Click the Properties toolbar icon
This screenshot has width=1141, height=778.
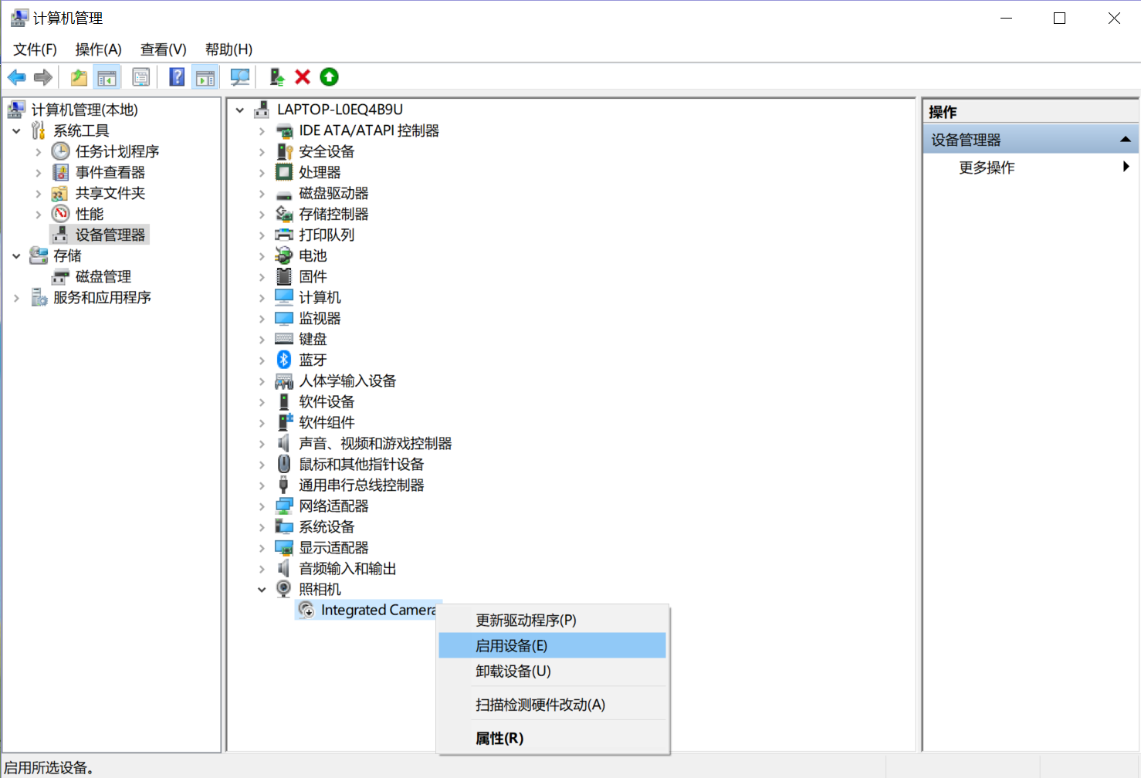[141, 76]
